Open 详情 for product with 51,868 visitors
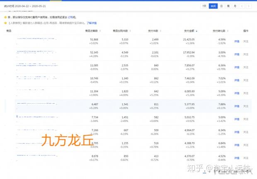The width and height of the screenshot is (257, 179). (x=237, y=41)
